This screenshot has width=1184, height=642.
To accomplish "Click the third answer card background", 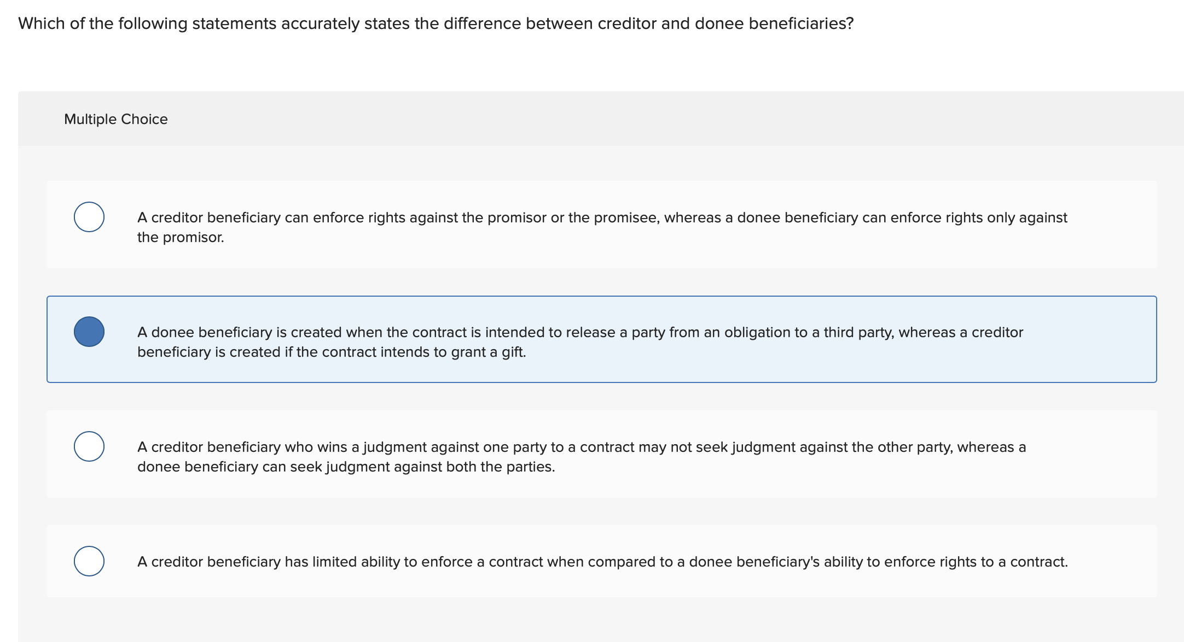I will click(602, 453).
